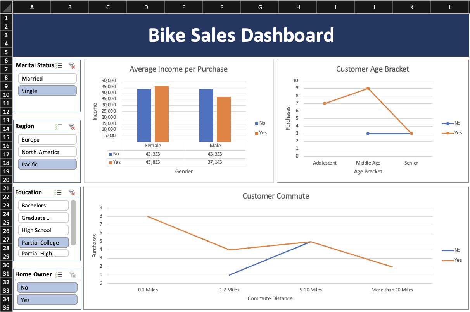Toggle the Europe option in Region slicer
This screenshot has height=312, width=470.
47,140
